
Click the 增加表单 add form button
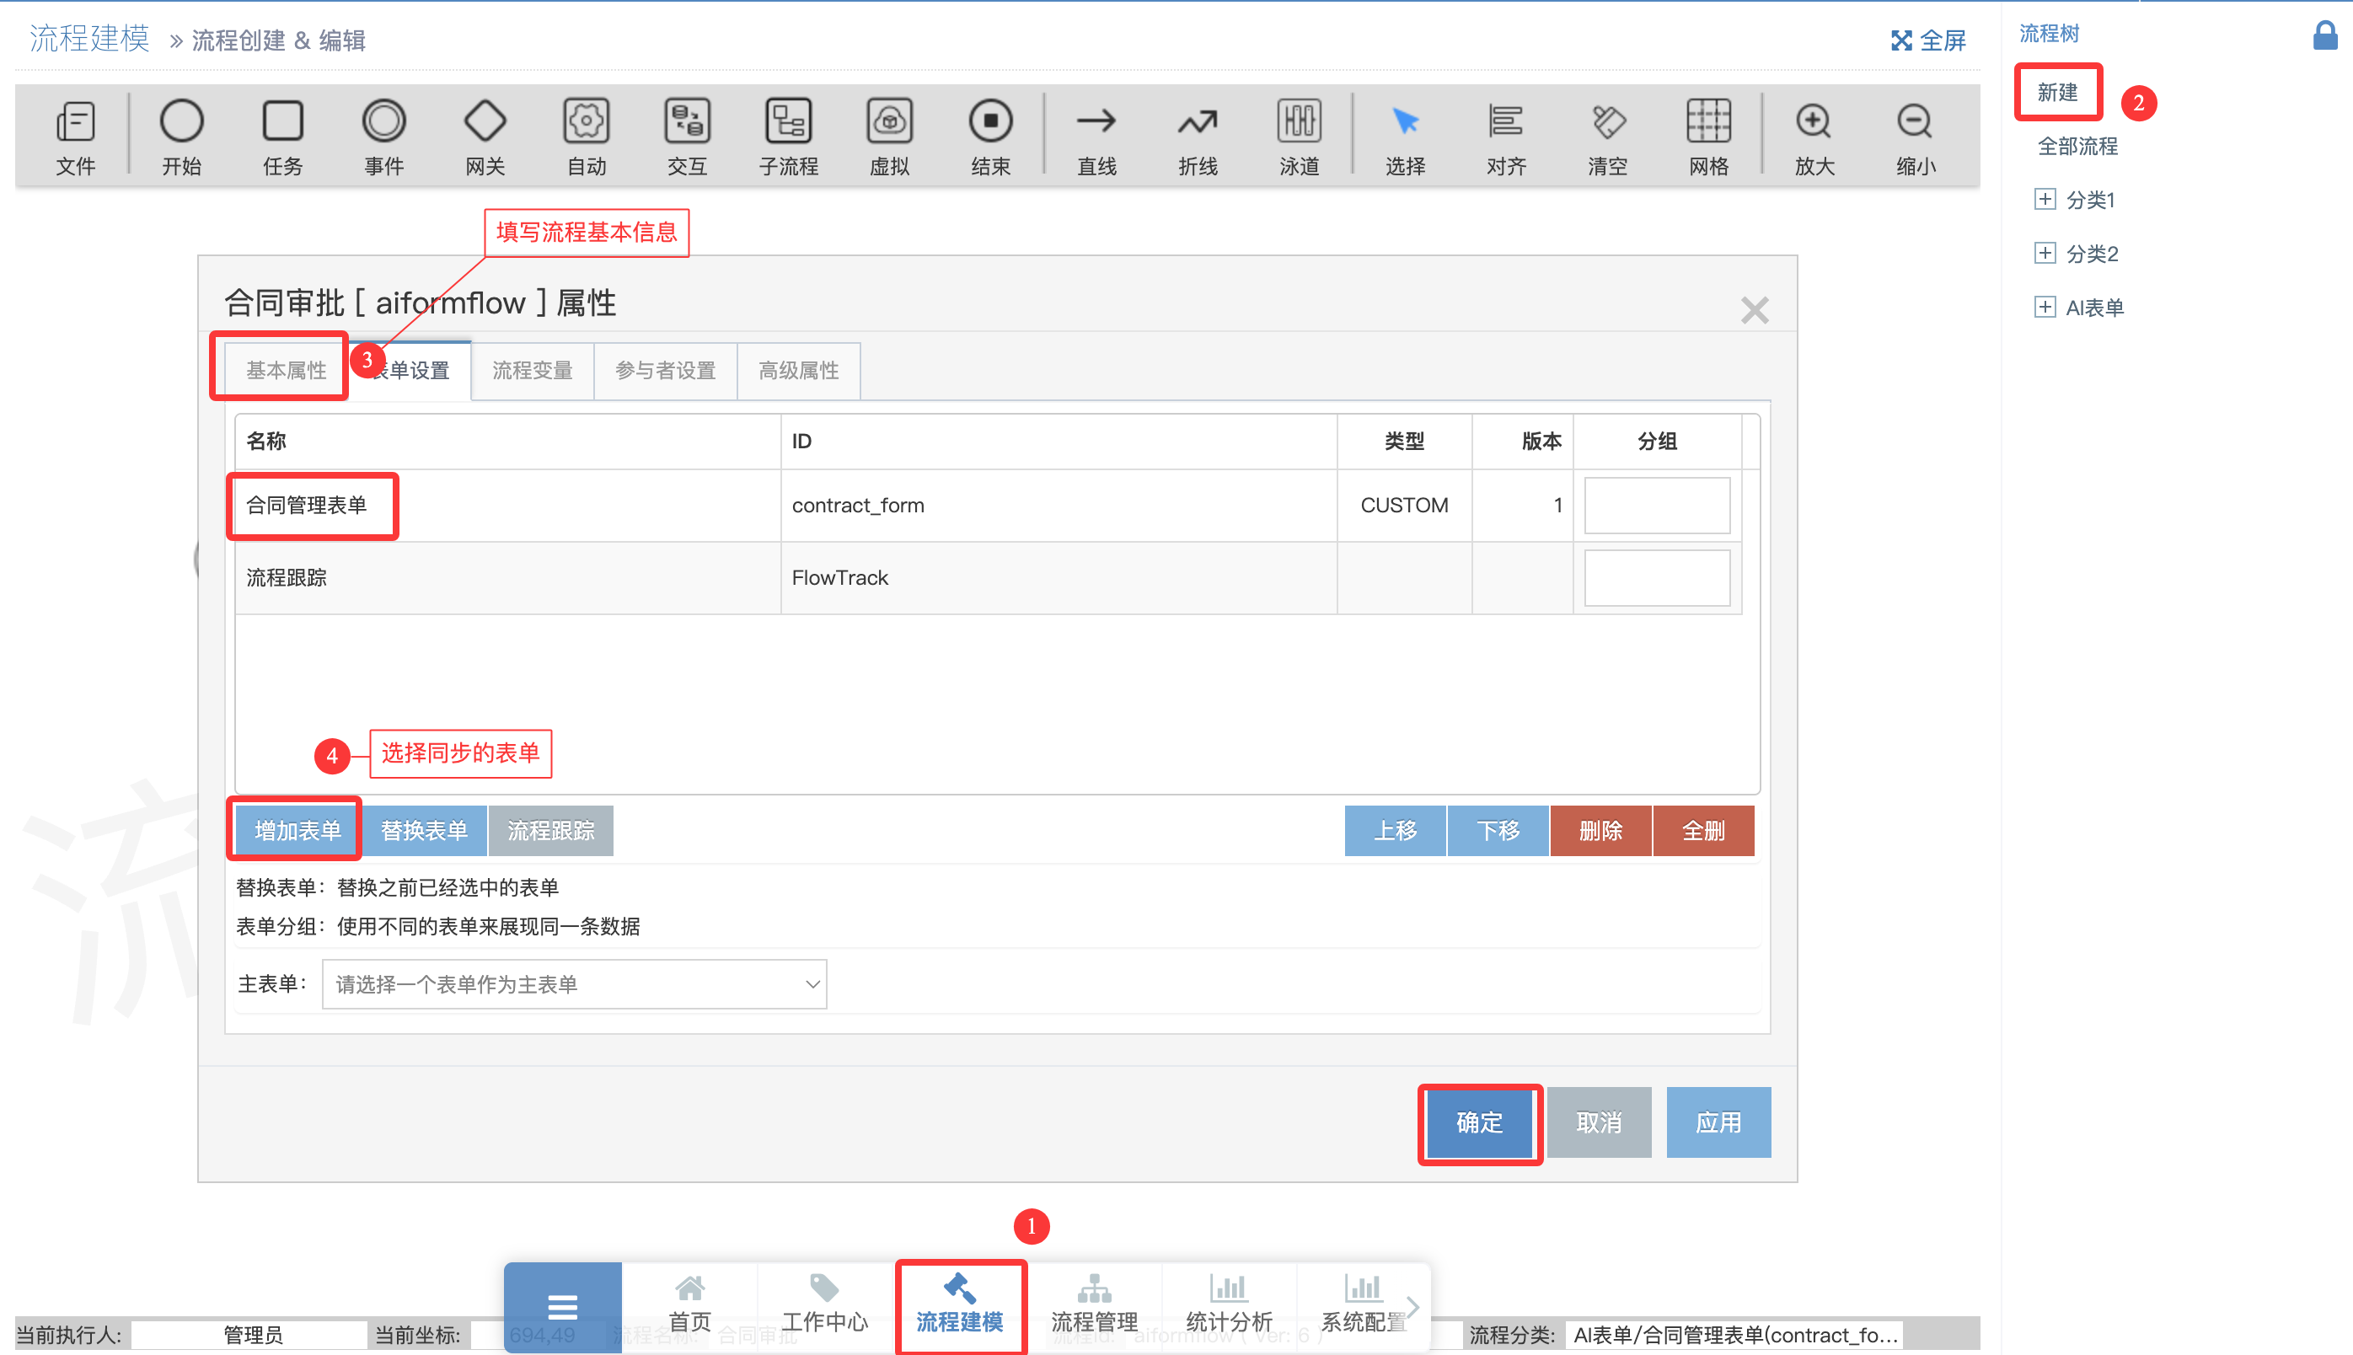pyautogui.click(x=297, y=830)
